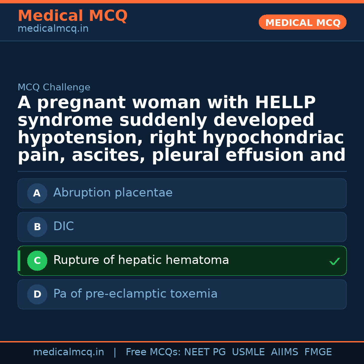Click the green checkmark on option C
Viewport: 364px width, 364px height.
[334, 261]
